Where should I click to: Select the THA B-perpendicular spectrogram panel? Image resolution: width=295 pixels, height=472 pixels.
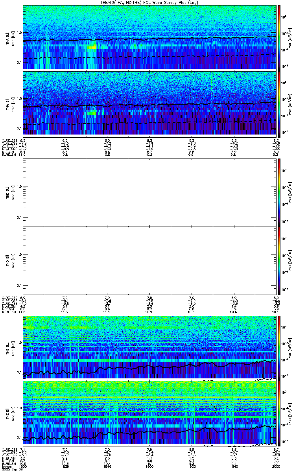(x=150, y=37)
